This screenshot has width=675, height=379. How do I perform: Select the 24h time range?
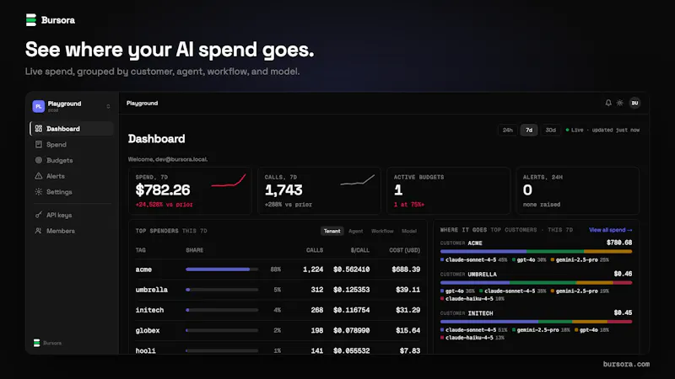coord(508,130)
